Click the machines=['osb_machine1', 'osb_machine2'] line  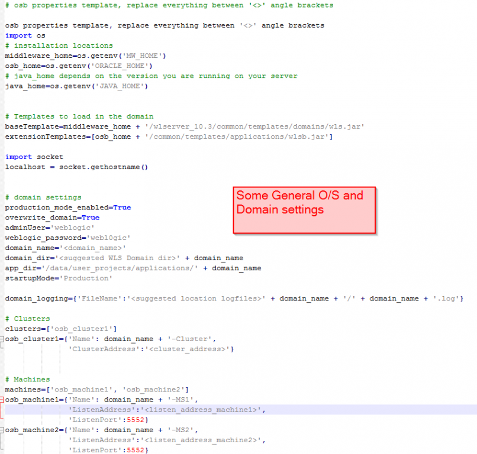coord(96,390)
